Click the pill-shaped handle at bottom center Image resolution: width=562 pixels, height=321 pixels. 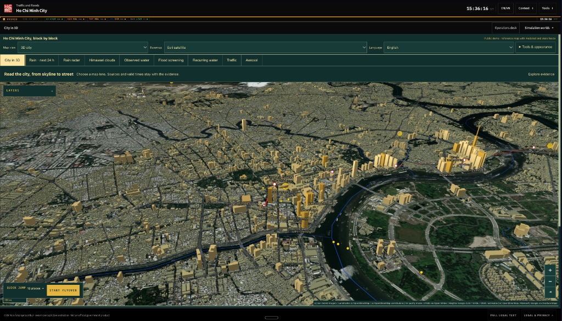(x=271, y=317)
